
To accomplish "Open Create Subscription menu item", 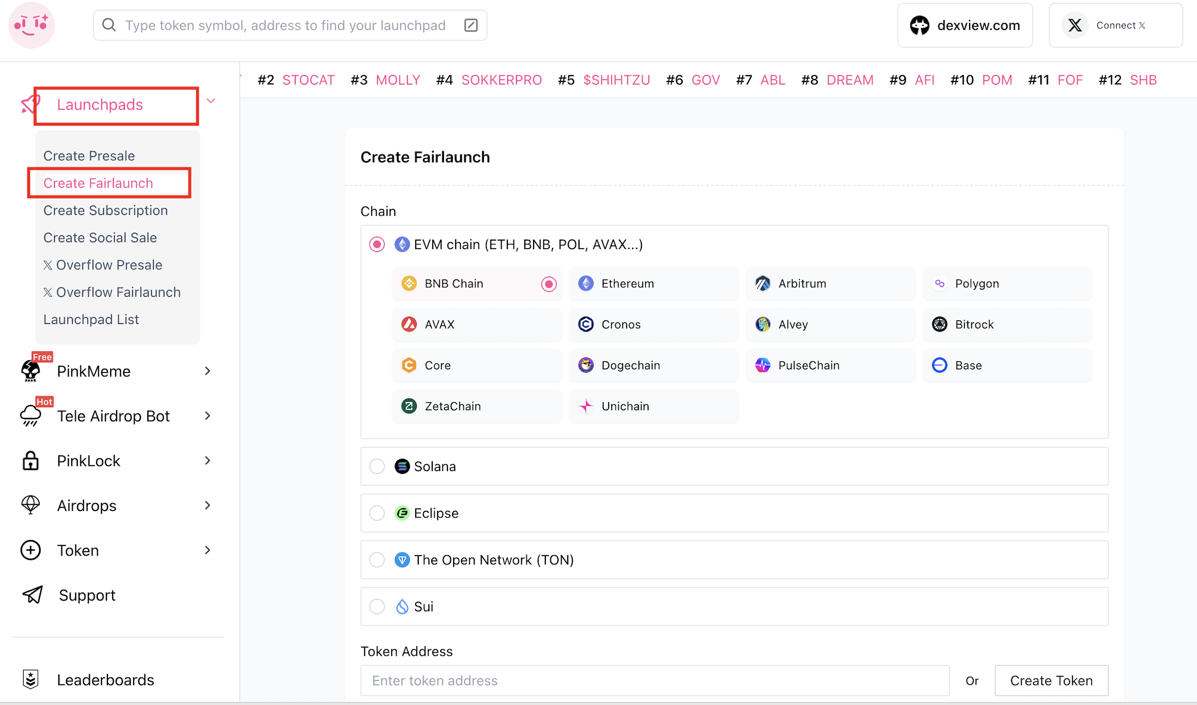I will 105,210.
